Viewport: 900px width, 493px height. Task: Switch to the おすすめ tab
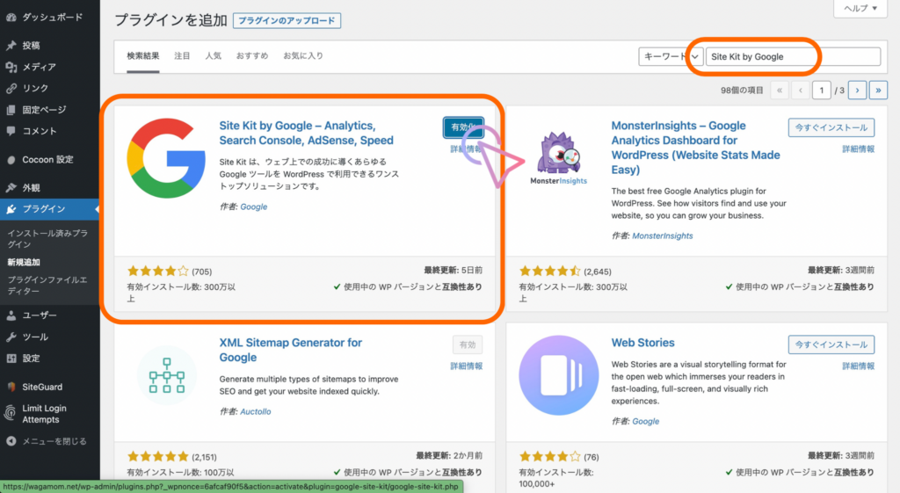coord(252,56)
